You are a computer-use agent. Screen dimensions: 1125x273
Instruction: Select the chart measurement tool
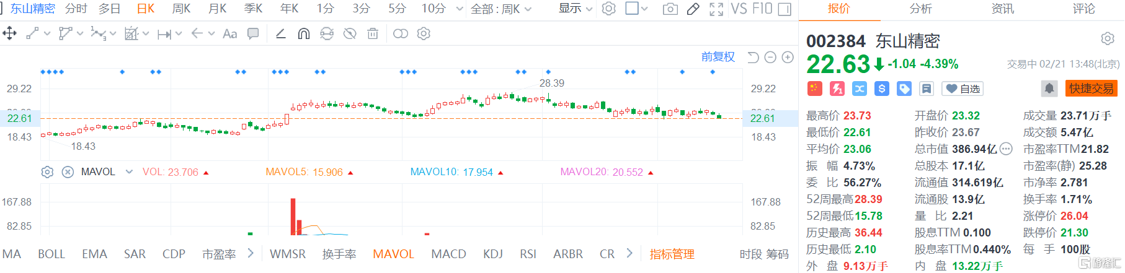tap(131, 33)
